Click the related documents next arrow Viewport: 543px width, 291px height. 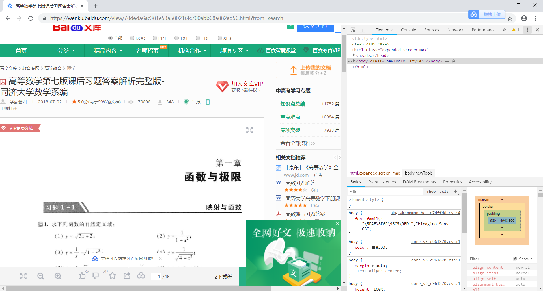click(339, 157)
